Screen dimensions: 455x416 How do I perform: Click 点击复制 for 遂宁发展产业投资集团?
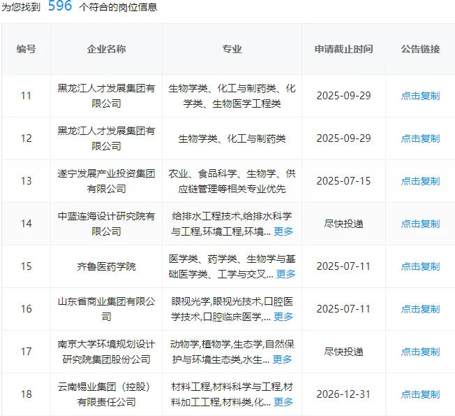[x=420, y=181]
